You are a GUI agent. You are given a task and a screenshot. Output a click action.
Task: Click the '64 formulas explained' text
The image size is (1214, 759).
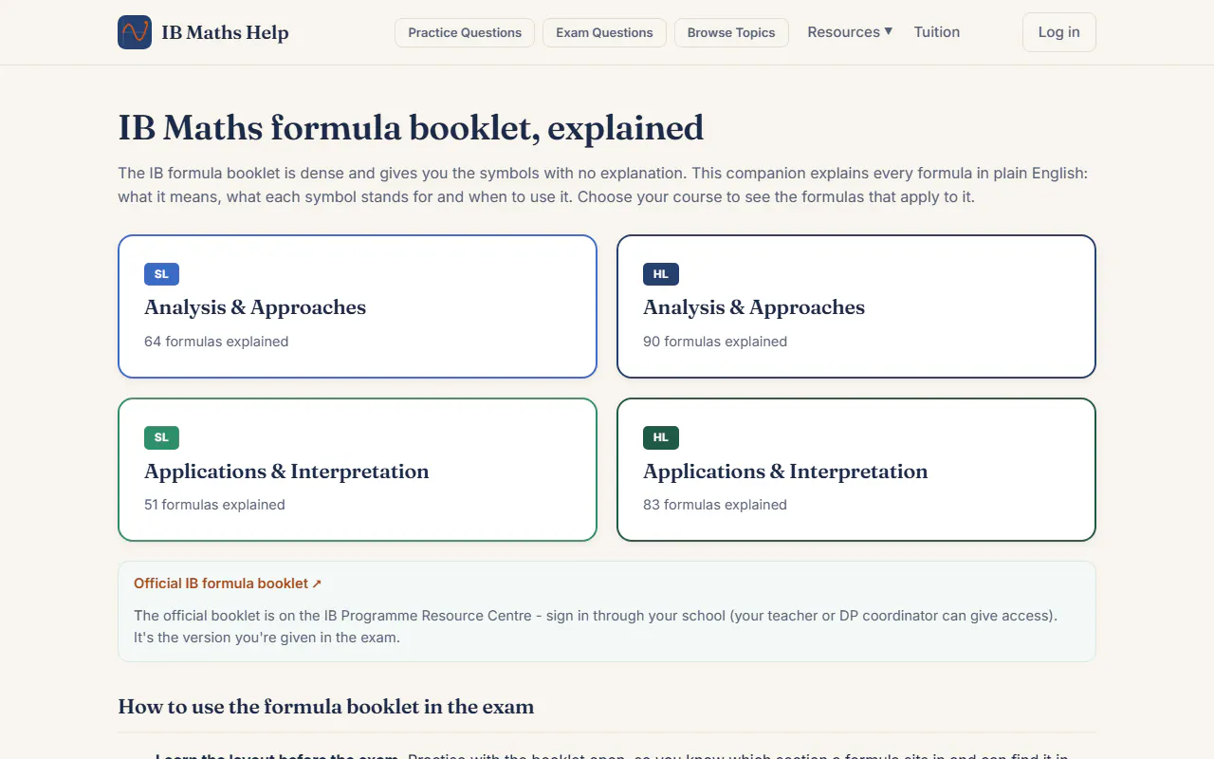tap(216, 342)
